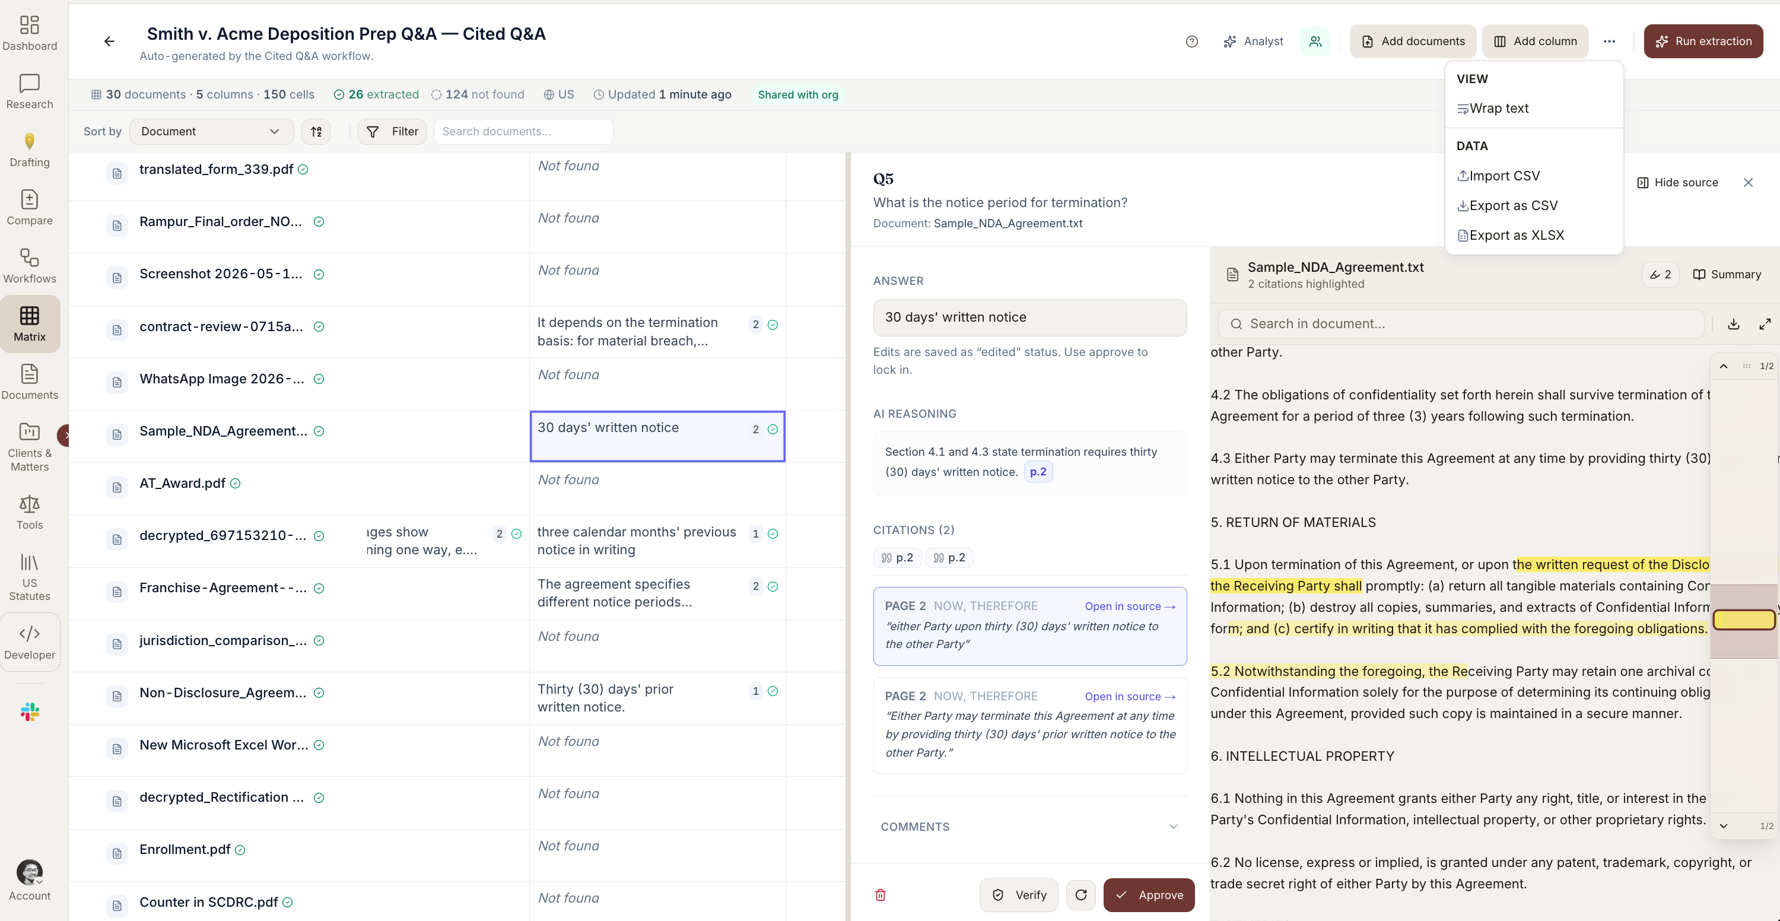Image resolution: width=1780 pixels, height=921 pixels.
Task: Focus the Search documents field
Action: click(x=523, y=131)
